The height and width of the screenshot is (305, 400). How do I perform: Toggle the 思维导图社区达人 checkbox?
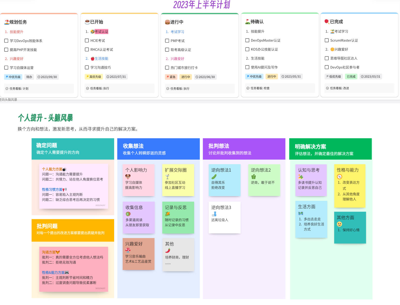pyautogui.click(x=327, y=58)
